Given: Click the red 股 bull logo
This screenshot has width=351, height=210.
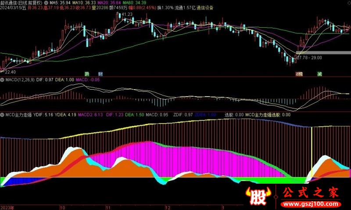Looking at the screenshot, I should [256, 197].
